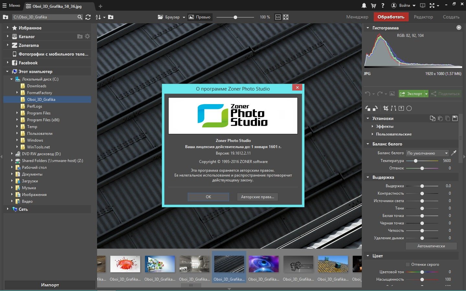This screenshot has width=466, height=291.
Task: Open the Менеджер tab
Action: point(357,17)
